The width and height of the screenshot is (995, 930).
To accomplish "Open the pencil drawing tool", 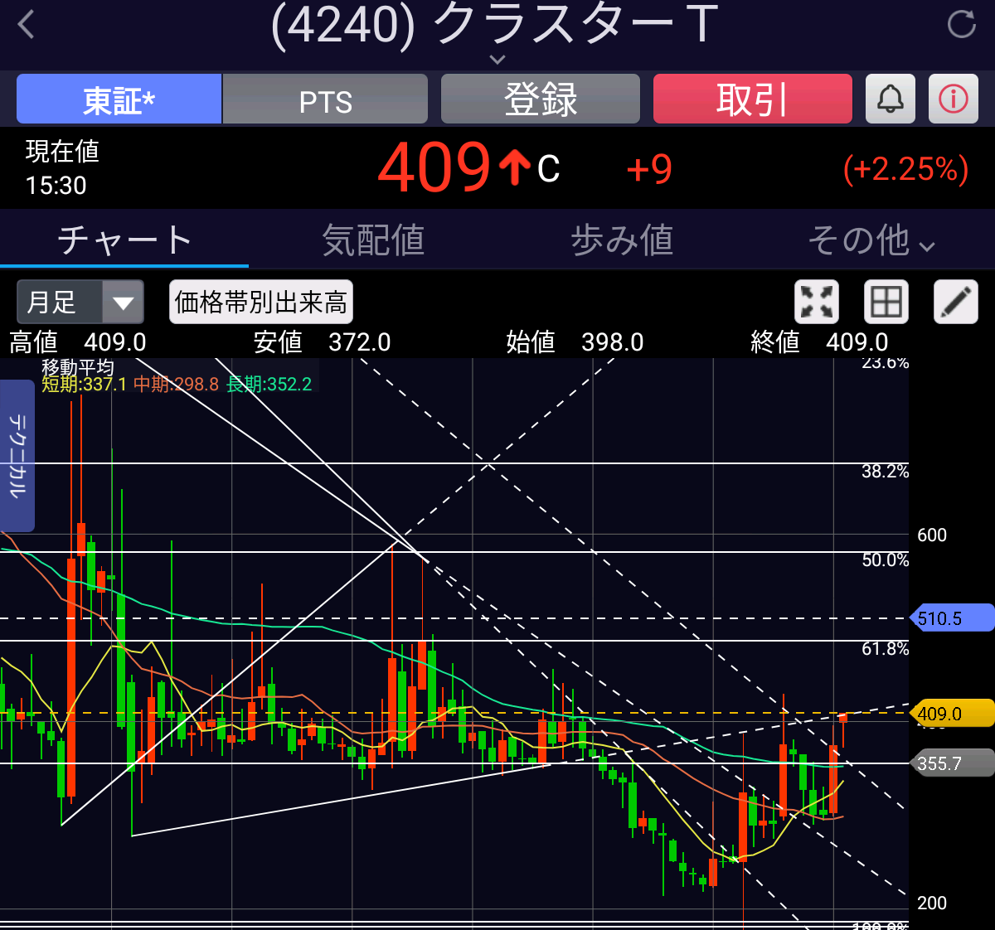I will pyautogui.click(x=955, y=302).
